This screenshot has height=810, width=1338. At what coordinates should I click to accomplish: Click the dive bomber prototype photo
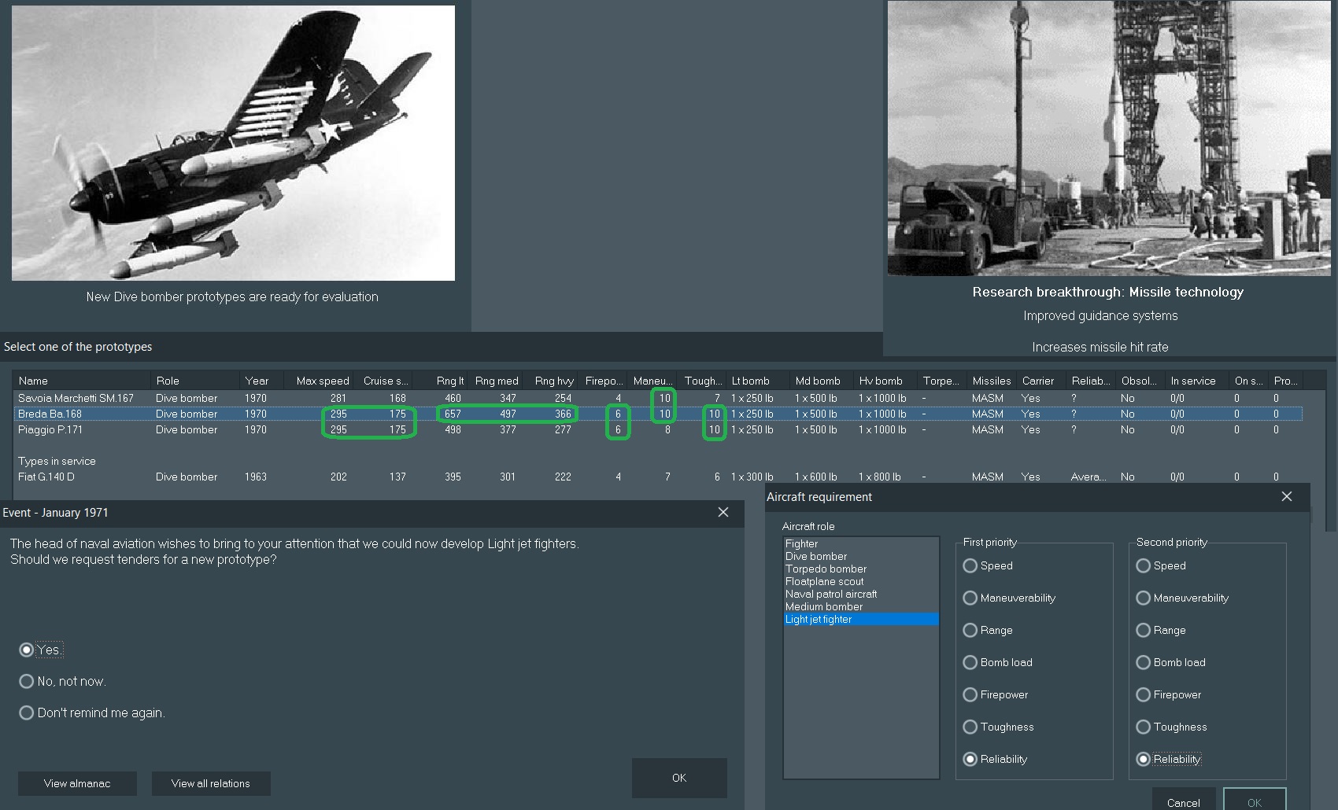pyautogui.click(x=233, y=143)
